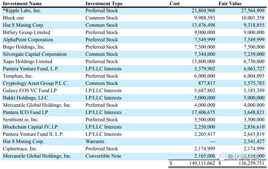Select the Convertible Note type cell
Viewport: 268px width, 169px height.
coord(104,156)
